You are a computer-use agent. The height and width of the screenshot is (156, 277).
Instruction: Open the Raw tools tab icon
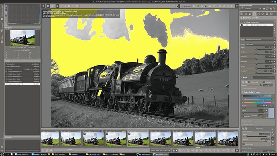pyautogui.click(x=267, y=14)
